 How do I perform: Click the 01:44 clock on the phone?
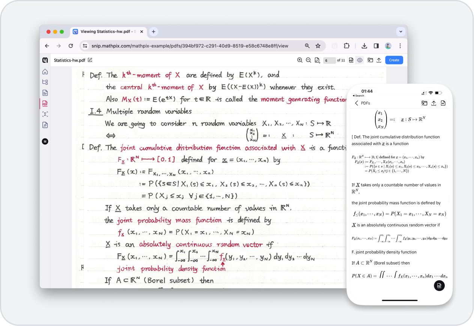[x=367, y=91]
